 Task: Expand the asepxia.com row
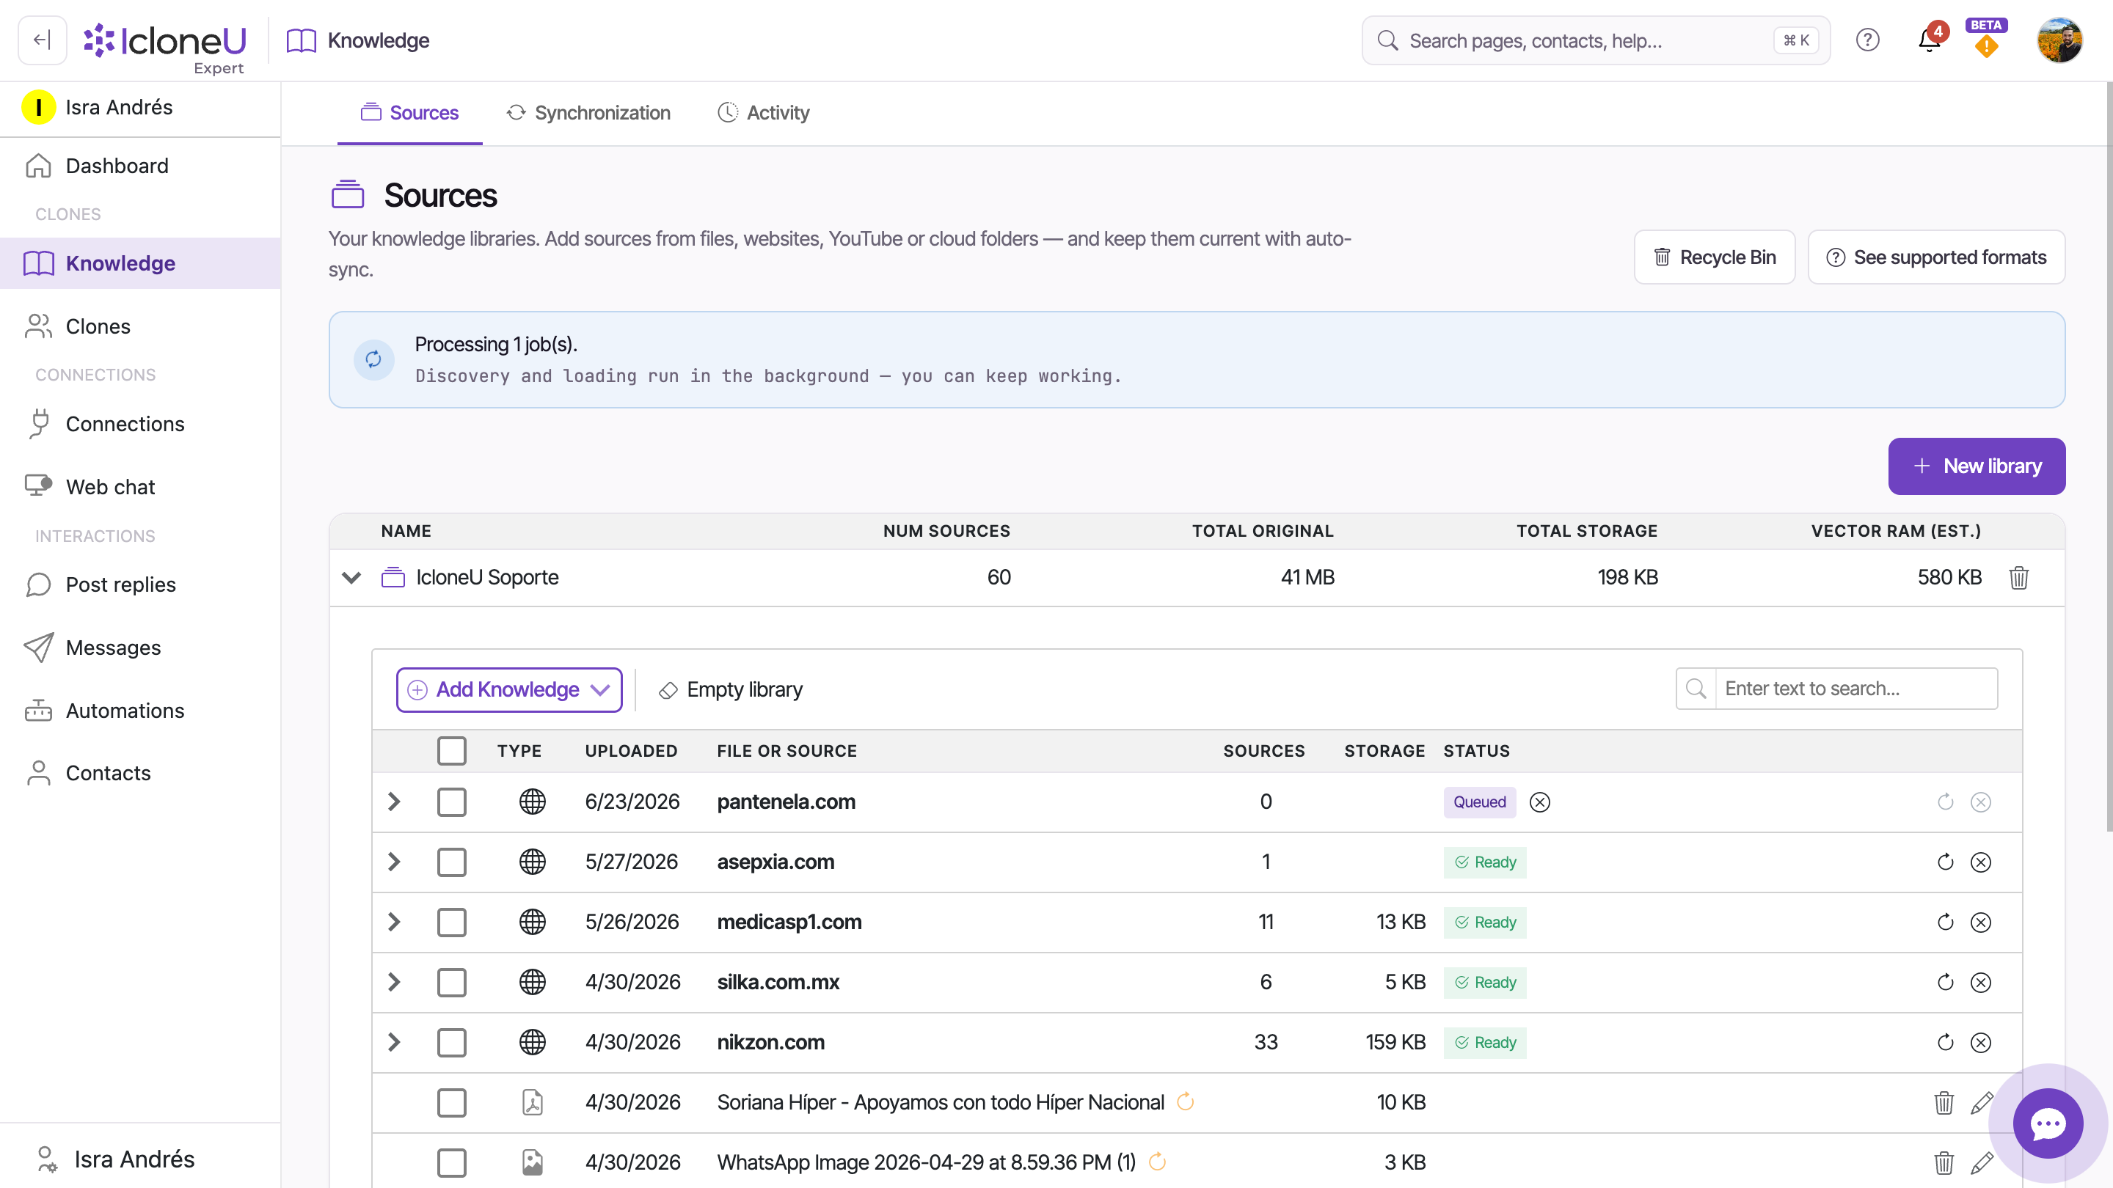[x=394, y=862]
